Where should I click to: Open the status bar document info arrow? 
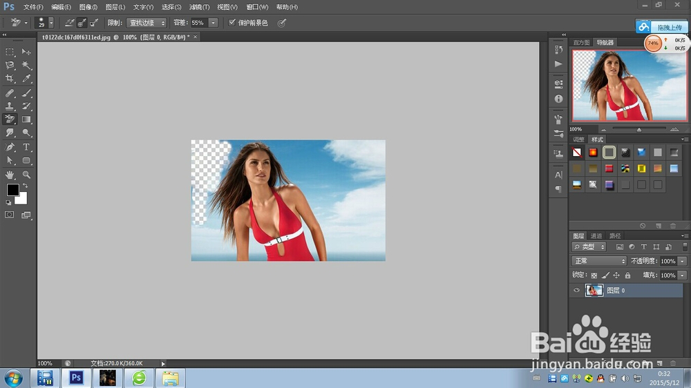[163, 364]
